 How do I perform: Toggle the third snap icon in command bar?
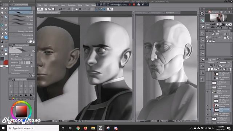click(x=104, y=9)
